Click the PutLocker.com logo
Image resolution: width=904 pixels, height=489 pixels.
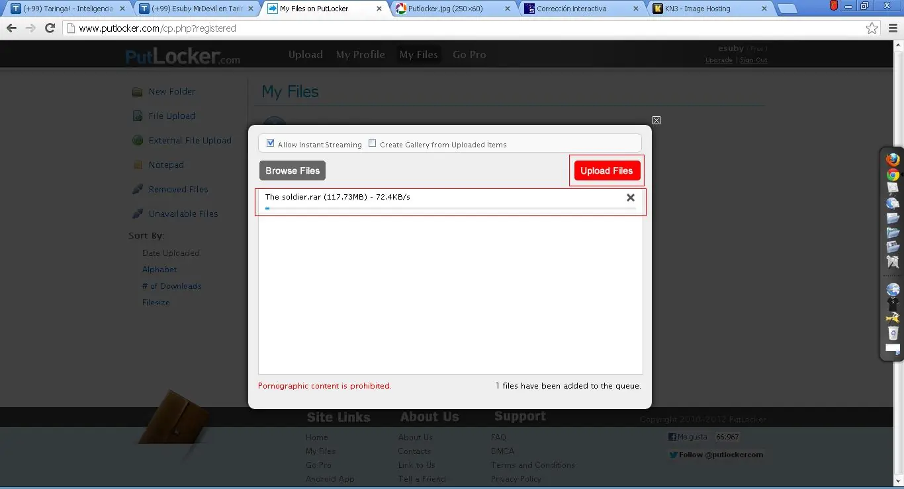pos(183,56)
